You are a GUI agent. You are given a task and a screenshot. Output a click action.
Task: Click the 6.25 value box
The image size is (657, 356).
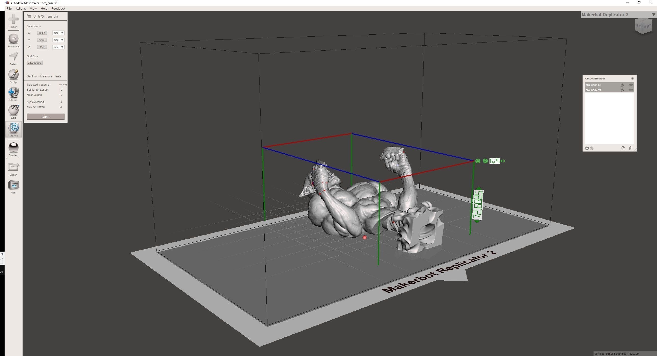tap(495, 161)
